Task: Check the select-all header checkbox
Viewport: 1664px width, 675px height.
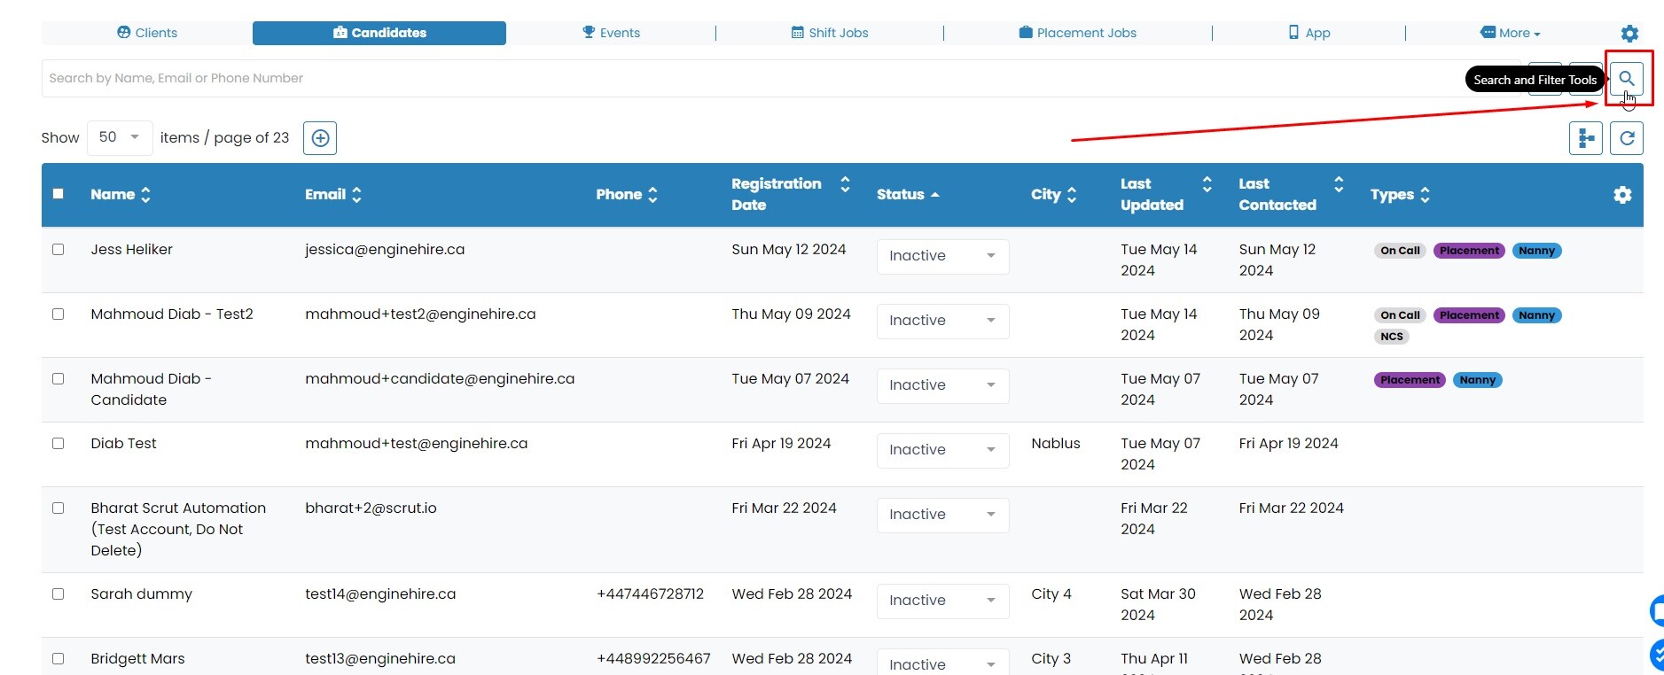Action: [x=59, y=194]
